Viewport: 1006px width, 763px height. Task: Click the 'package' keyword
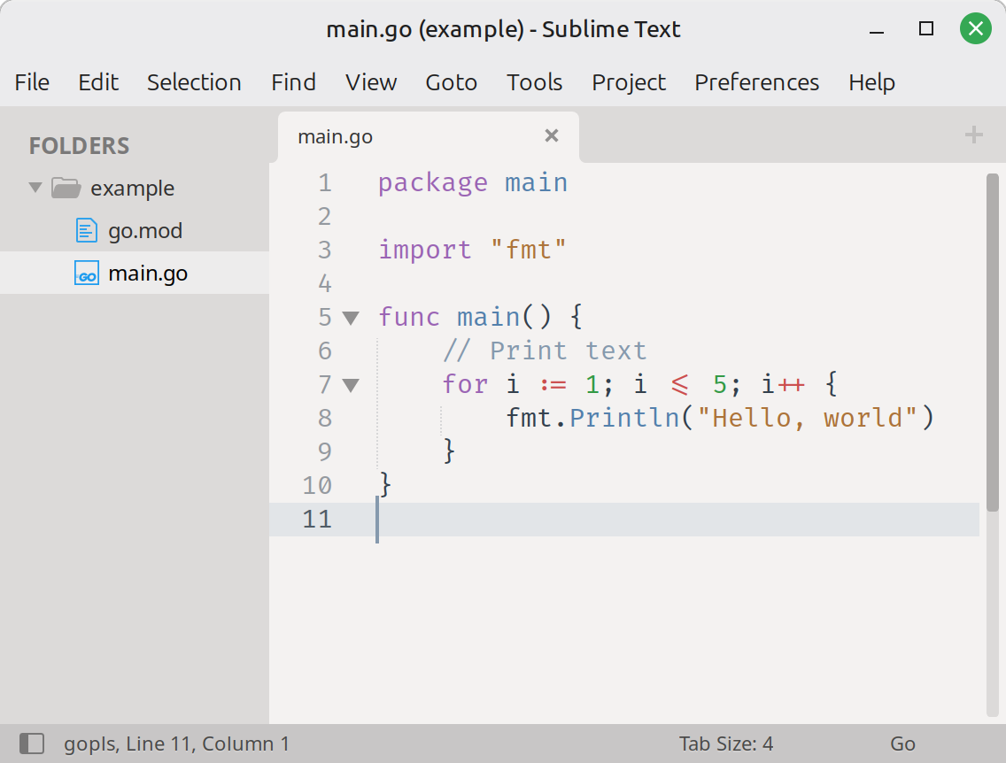pyautogui.click(x=433, y=183)
